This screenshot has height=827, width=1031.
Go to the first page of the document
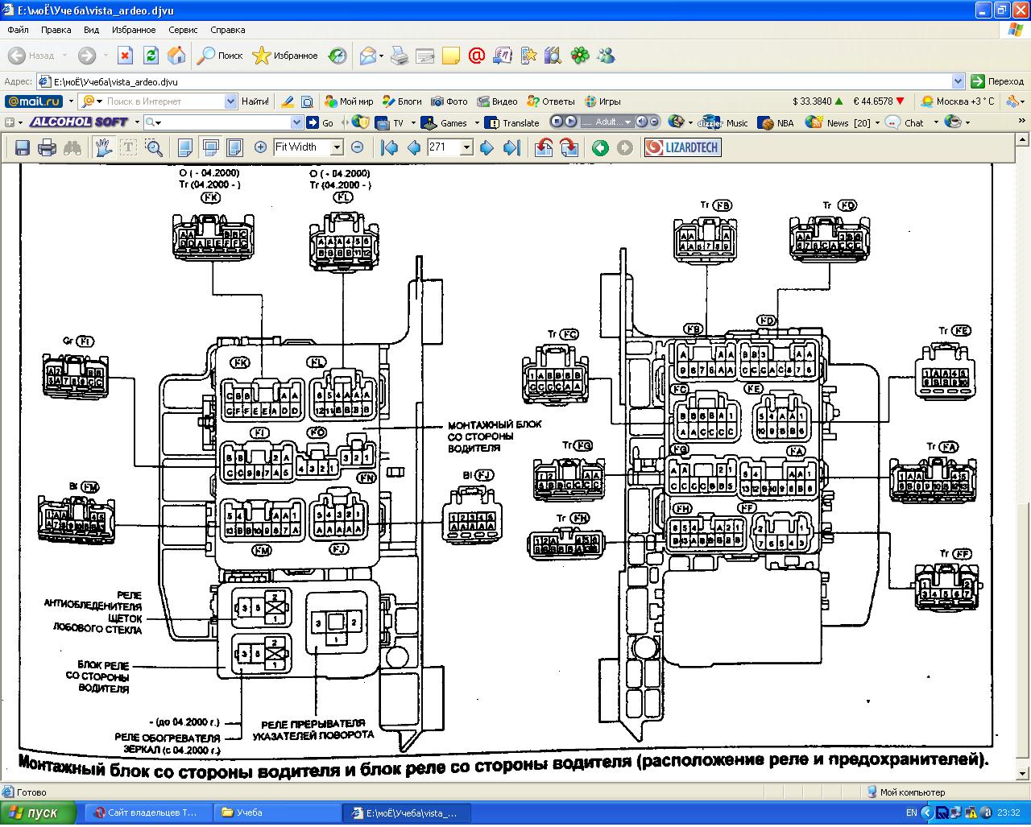390,147
